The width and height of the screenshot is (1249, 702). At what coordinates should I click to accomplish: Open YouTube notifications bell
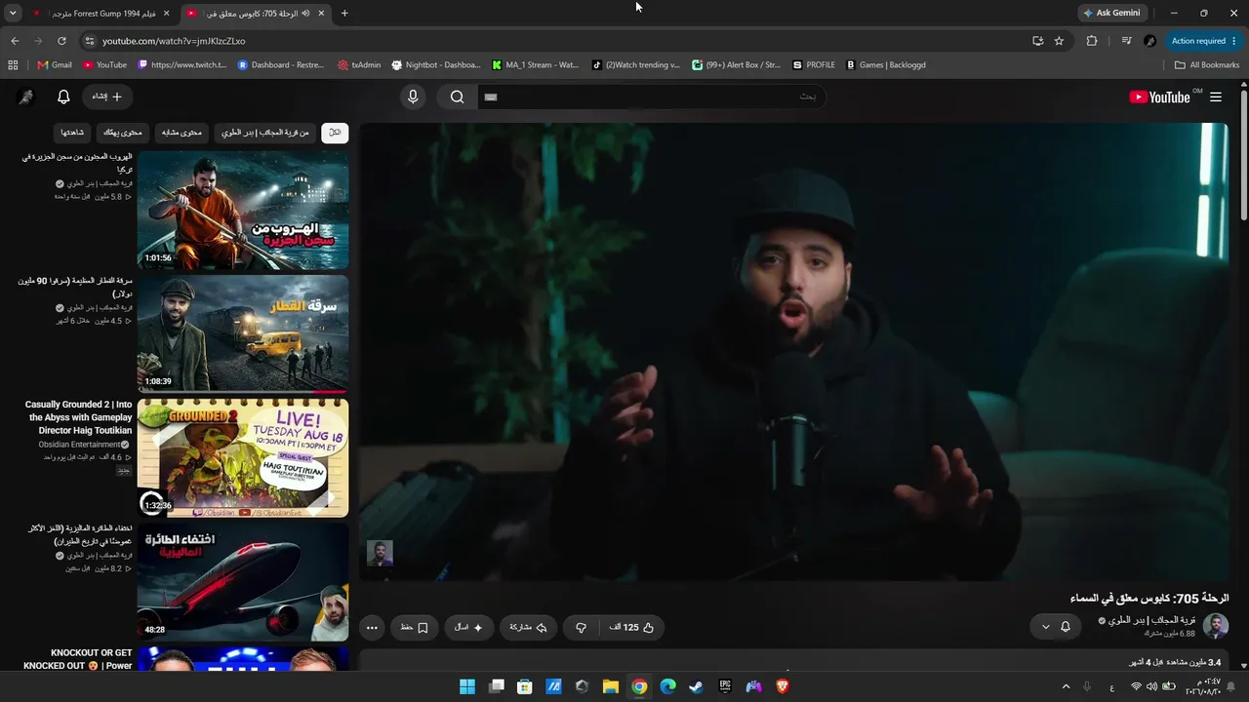(63, 97)
